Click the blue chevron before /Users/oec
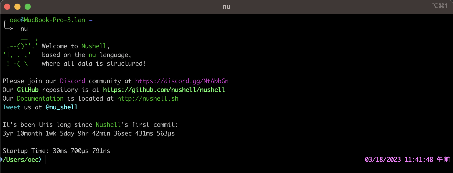 (2, 159)
